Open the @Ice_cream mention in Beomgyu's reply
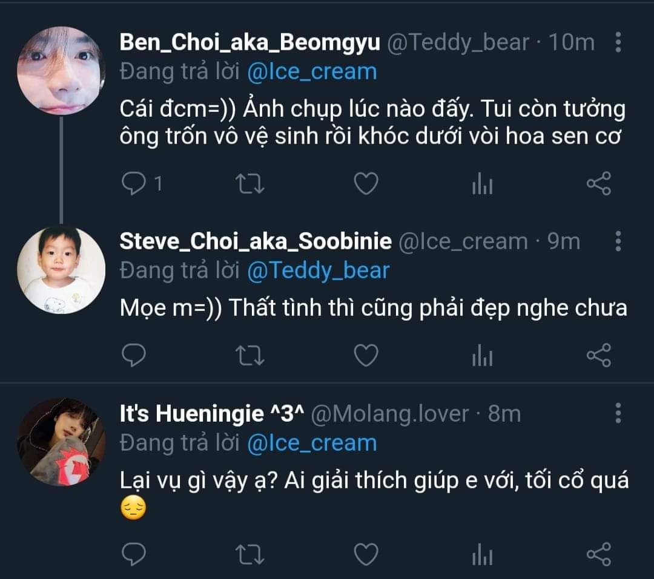The image size is (654, 579). pos(312,72)
